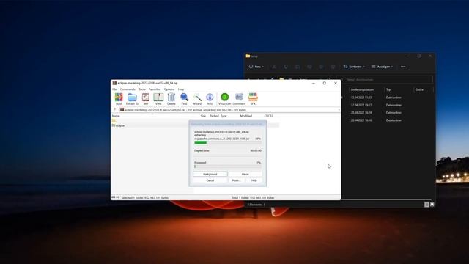Click the Mode... button
Screen dimensions: 469x264
coord(236,180)
